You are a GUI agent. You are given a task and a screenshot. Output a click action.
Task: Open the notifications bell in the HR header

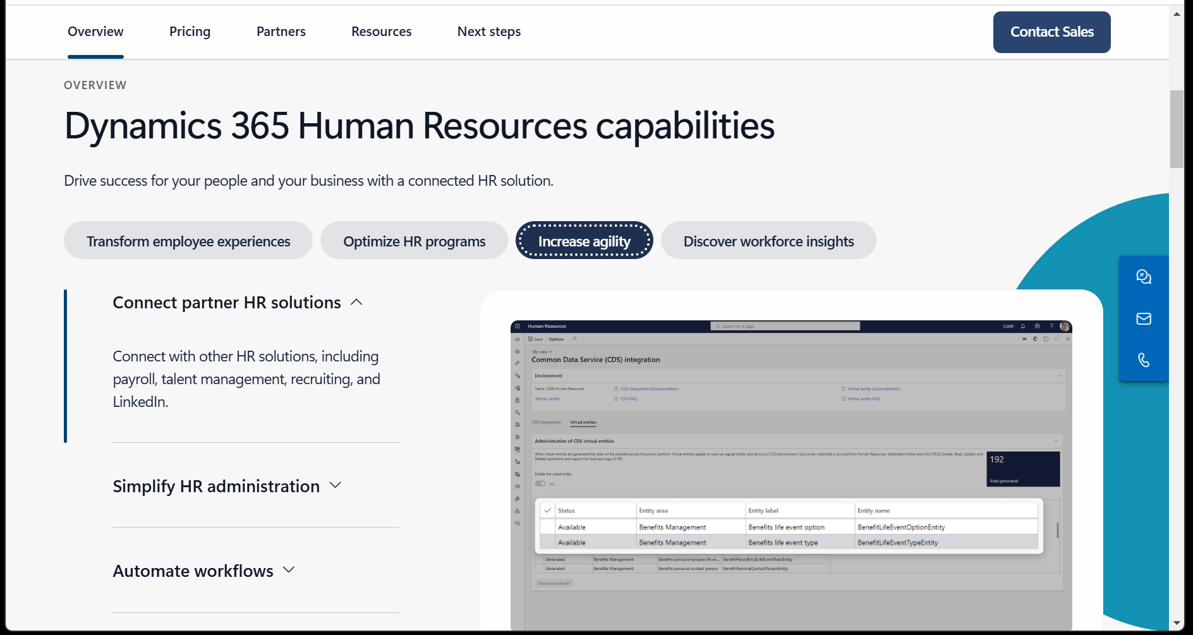click(x=1024, y=326)
